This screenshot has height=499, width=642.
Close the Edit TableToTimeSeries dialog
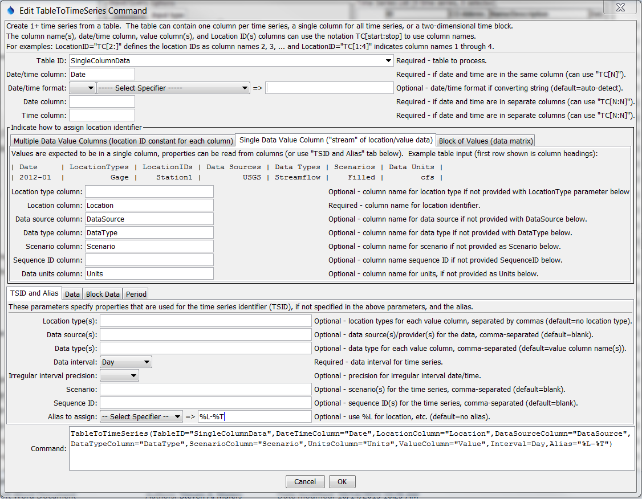coord(620,7)
